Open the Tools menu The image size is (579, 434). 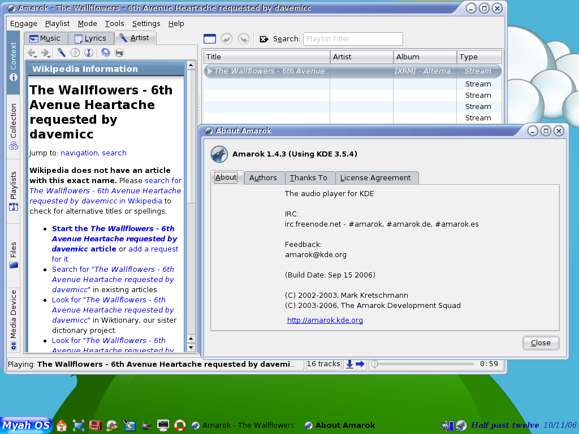114,24
